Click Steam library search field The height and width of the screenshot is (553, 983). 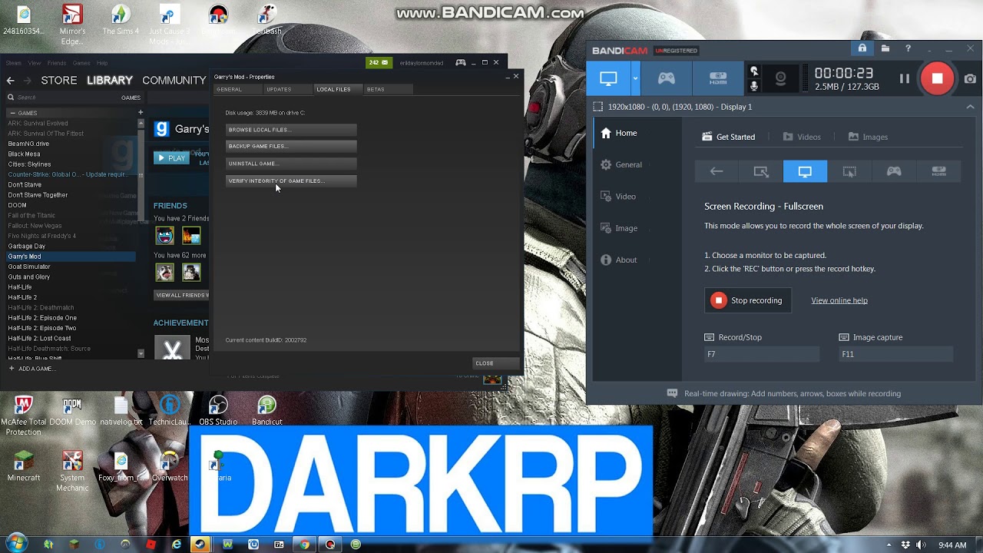click(x=61, y=98)
